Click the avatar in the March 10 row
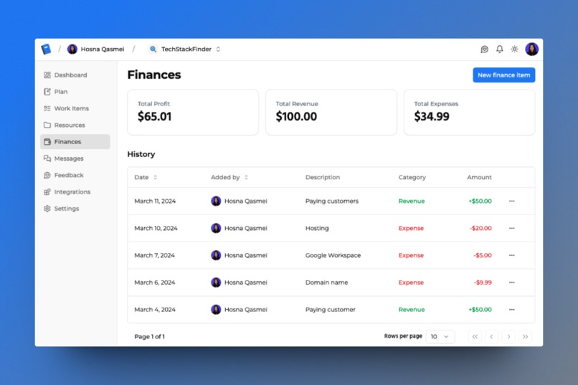578x385 pixels. 216,229
